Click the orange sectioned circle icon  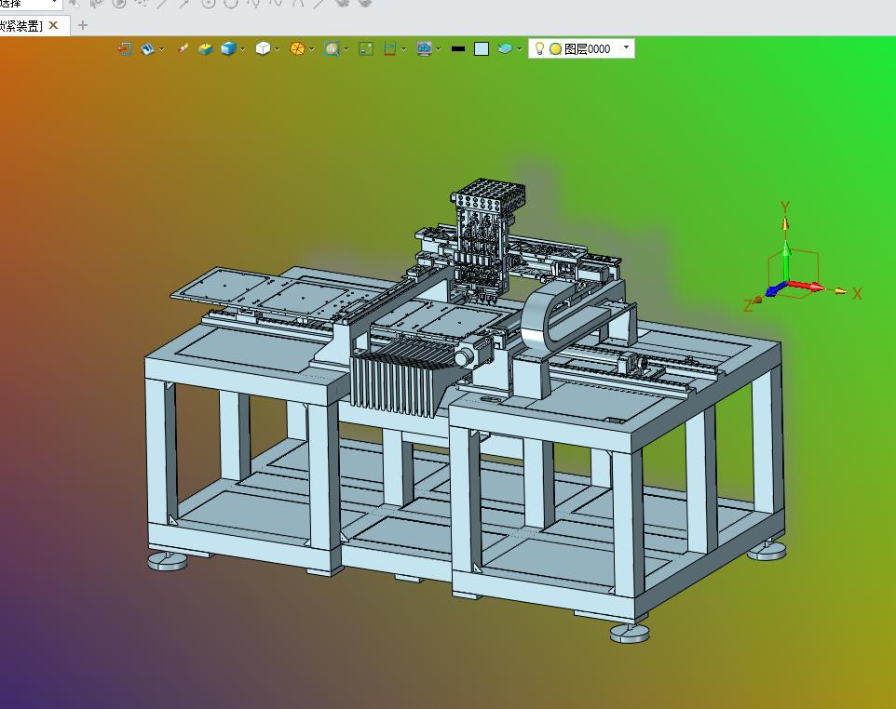tap(297, 48)
